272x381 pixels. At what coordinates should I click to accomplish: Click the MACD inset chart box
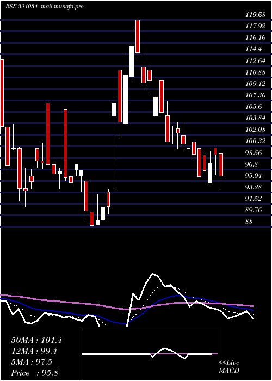(x=150, y=354)
